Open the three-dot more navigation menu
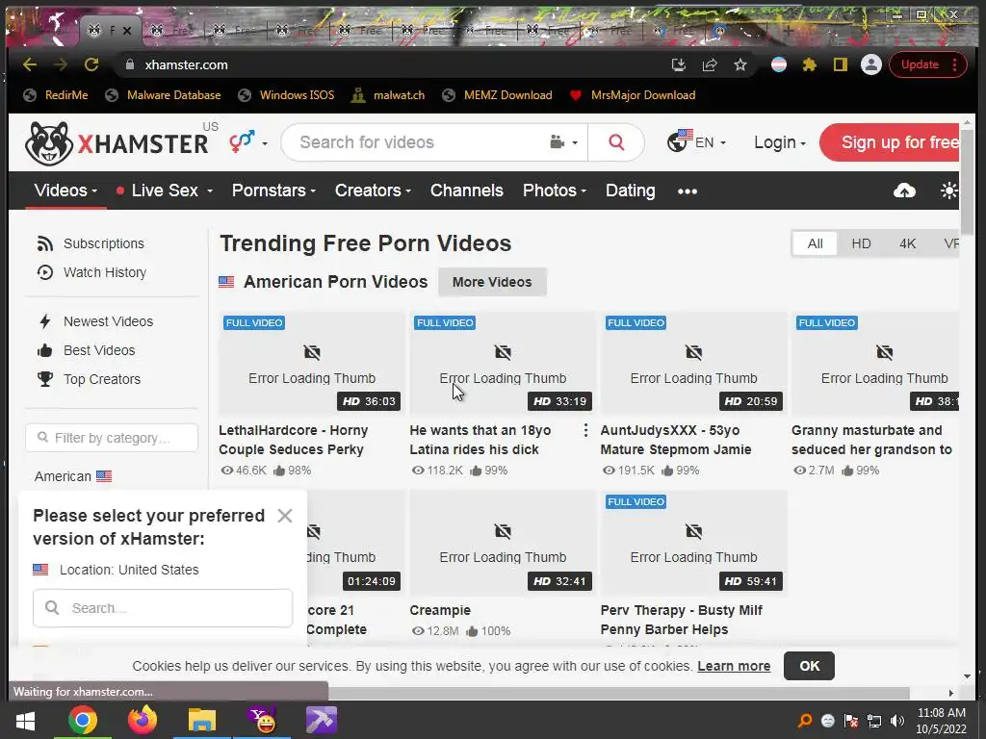The height and width of the screenshot is (739, 986). [688, 191]
